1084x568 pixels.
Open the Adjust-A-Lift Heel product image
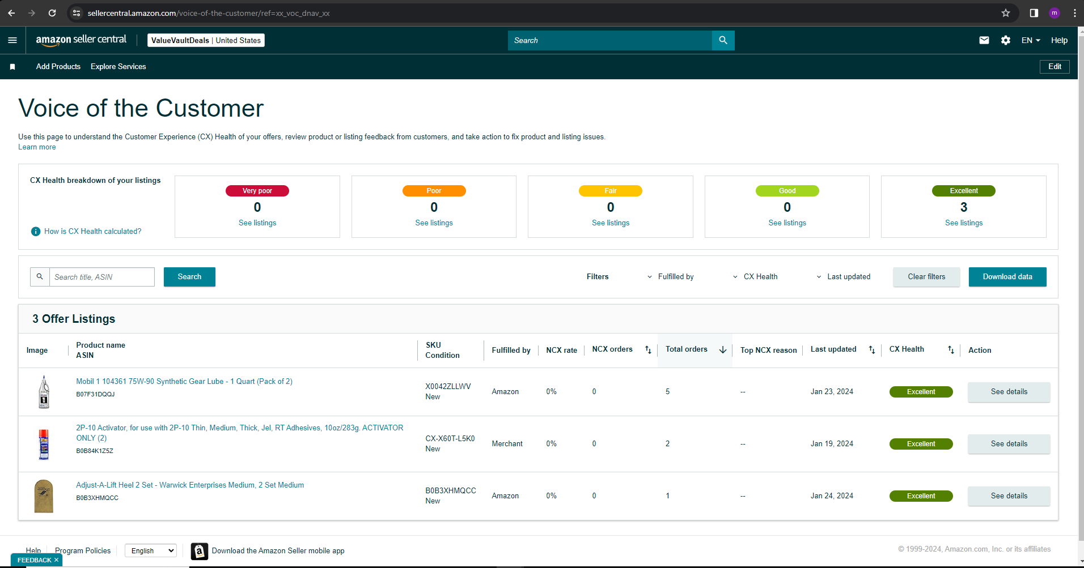(x=44, y=496)
